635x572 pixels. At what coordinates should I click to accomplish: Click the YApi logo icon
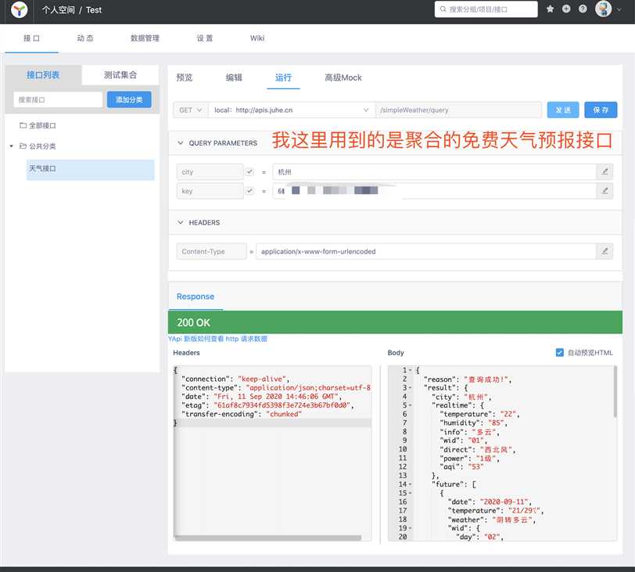[x=19, y=9]
